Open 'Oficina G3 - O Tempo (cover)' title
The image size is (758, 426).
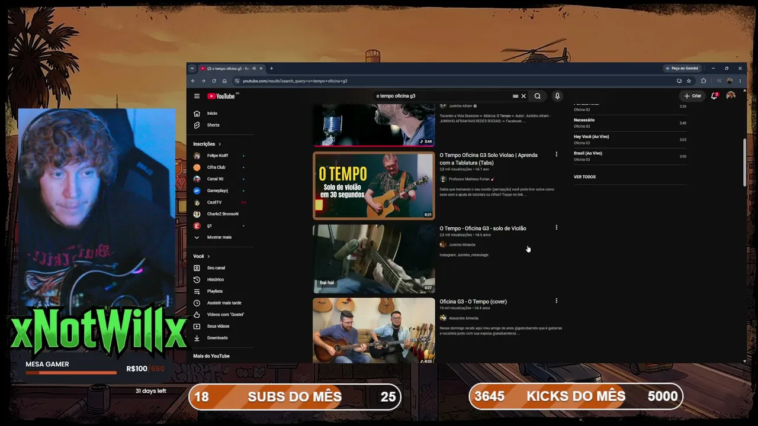click(x=473, y=302)
